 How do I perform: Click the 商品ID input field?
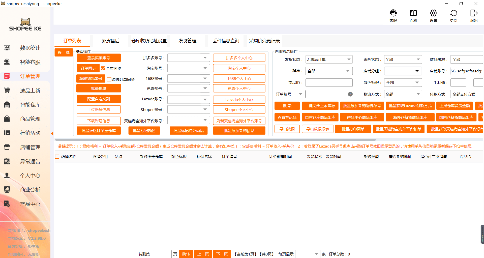coord(329,82)
